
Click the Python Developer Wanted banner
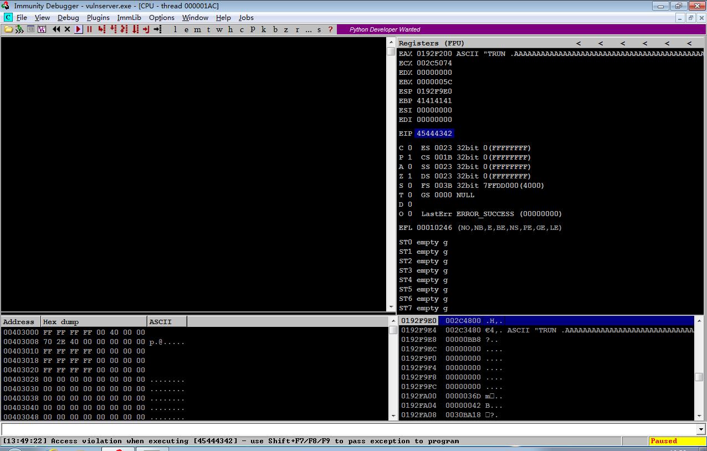coord(385,29)
